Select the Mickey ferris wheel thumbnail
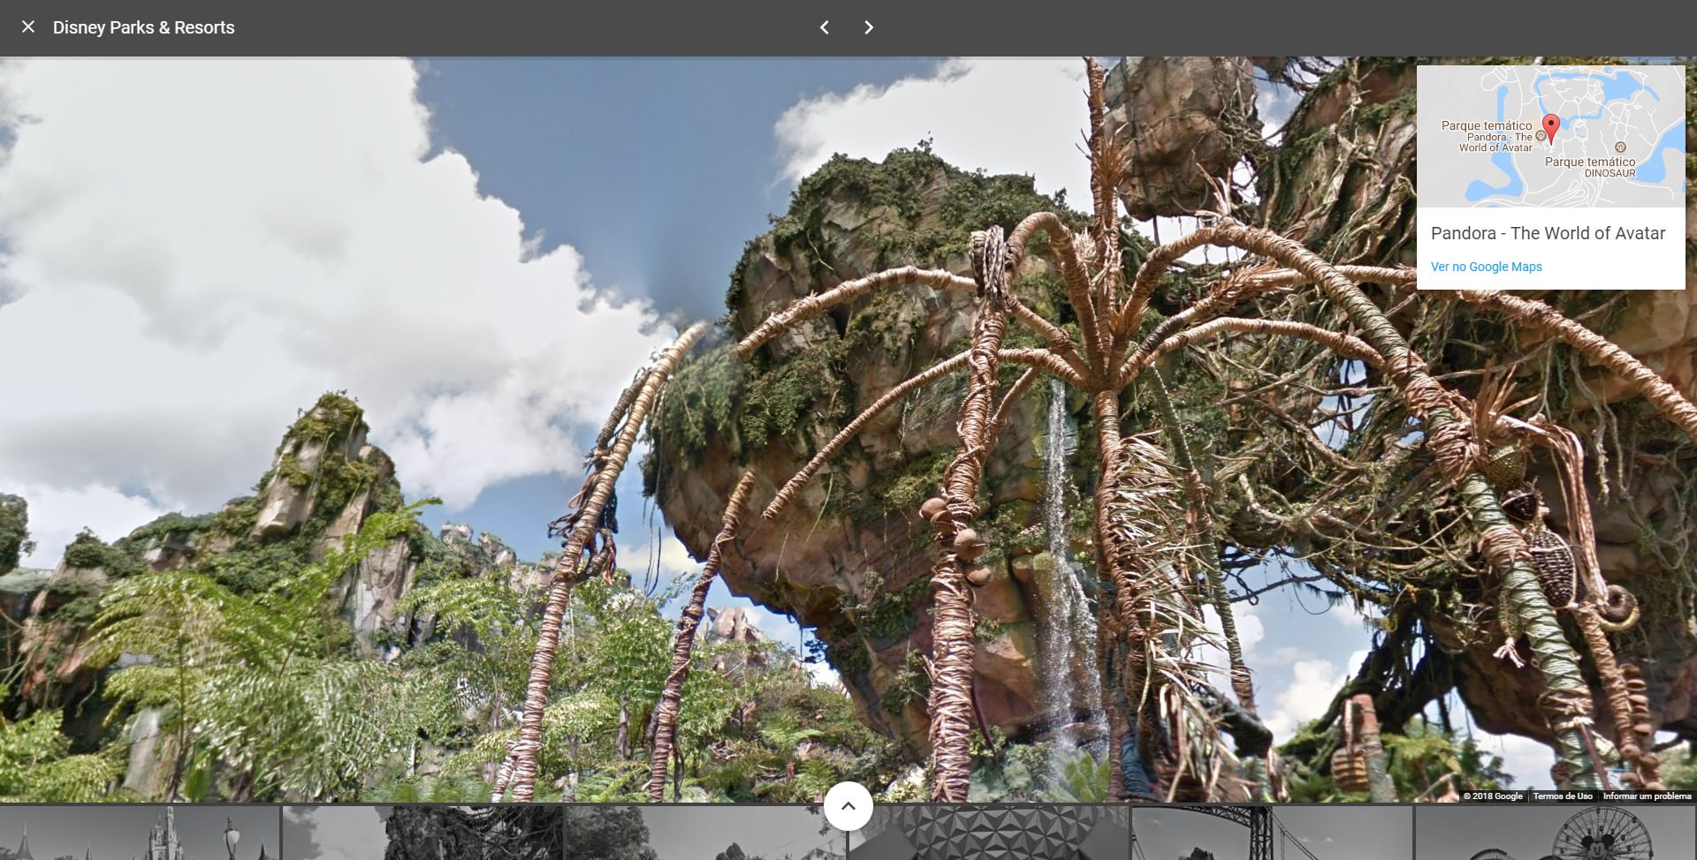This screenshot has height=860, width=1697. click(x=1556, y=833)
